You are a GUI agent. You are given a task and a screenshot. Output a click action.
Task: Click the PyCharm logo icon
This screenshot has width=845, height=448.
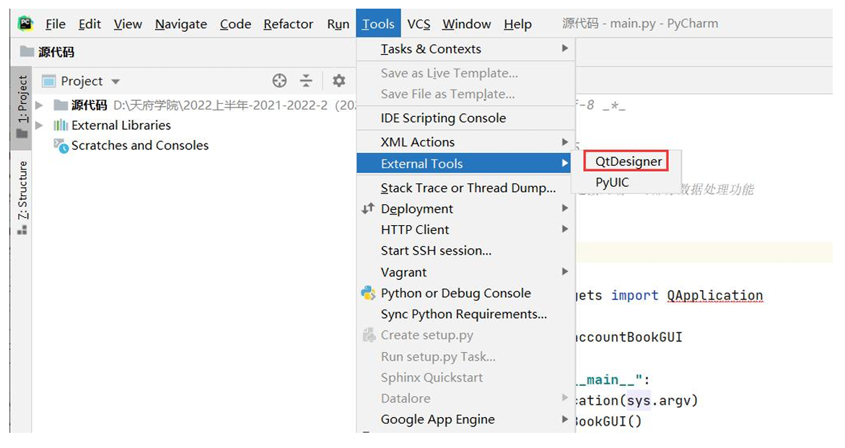pos(25,24)
